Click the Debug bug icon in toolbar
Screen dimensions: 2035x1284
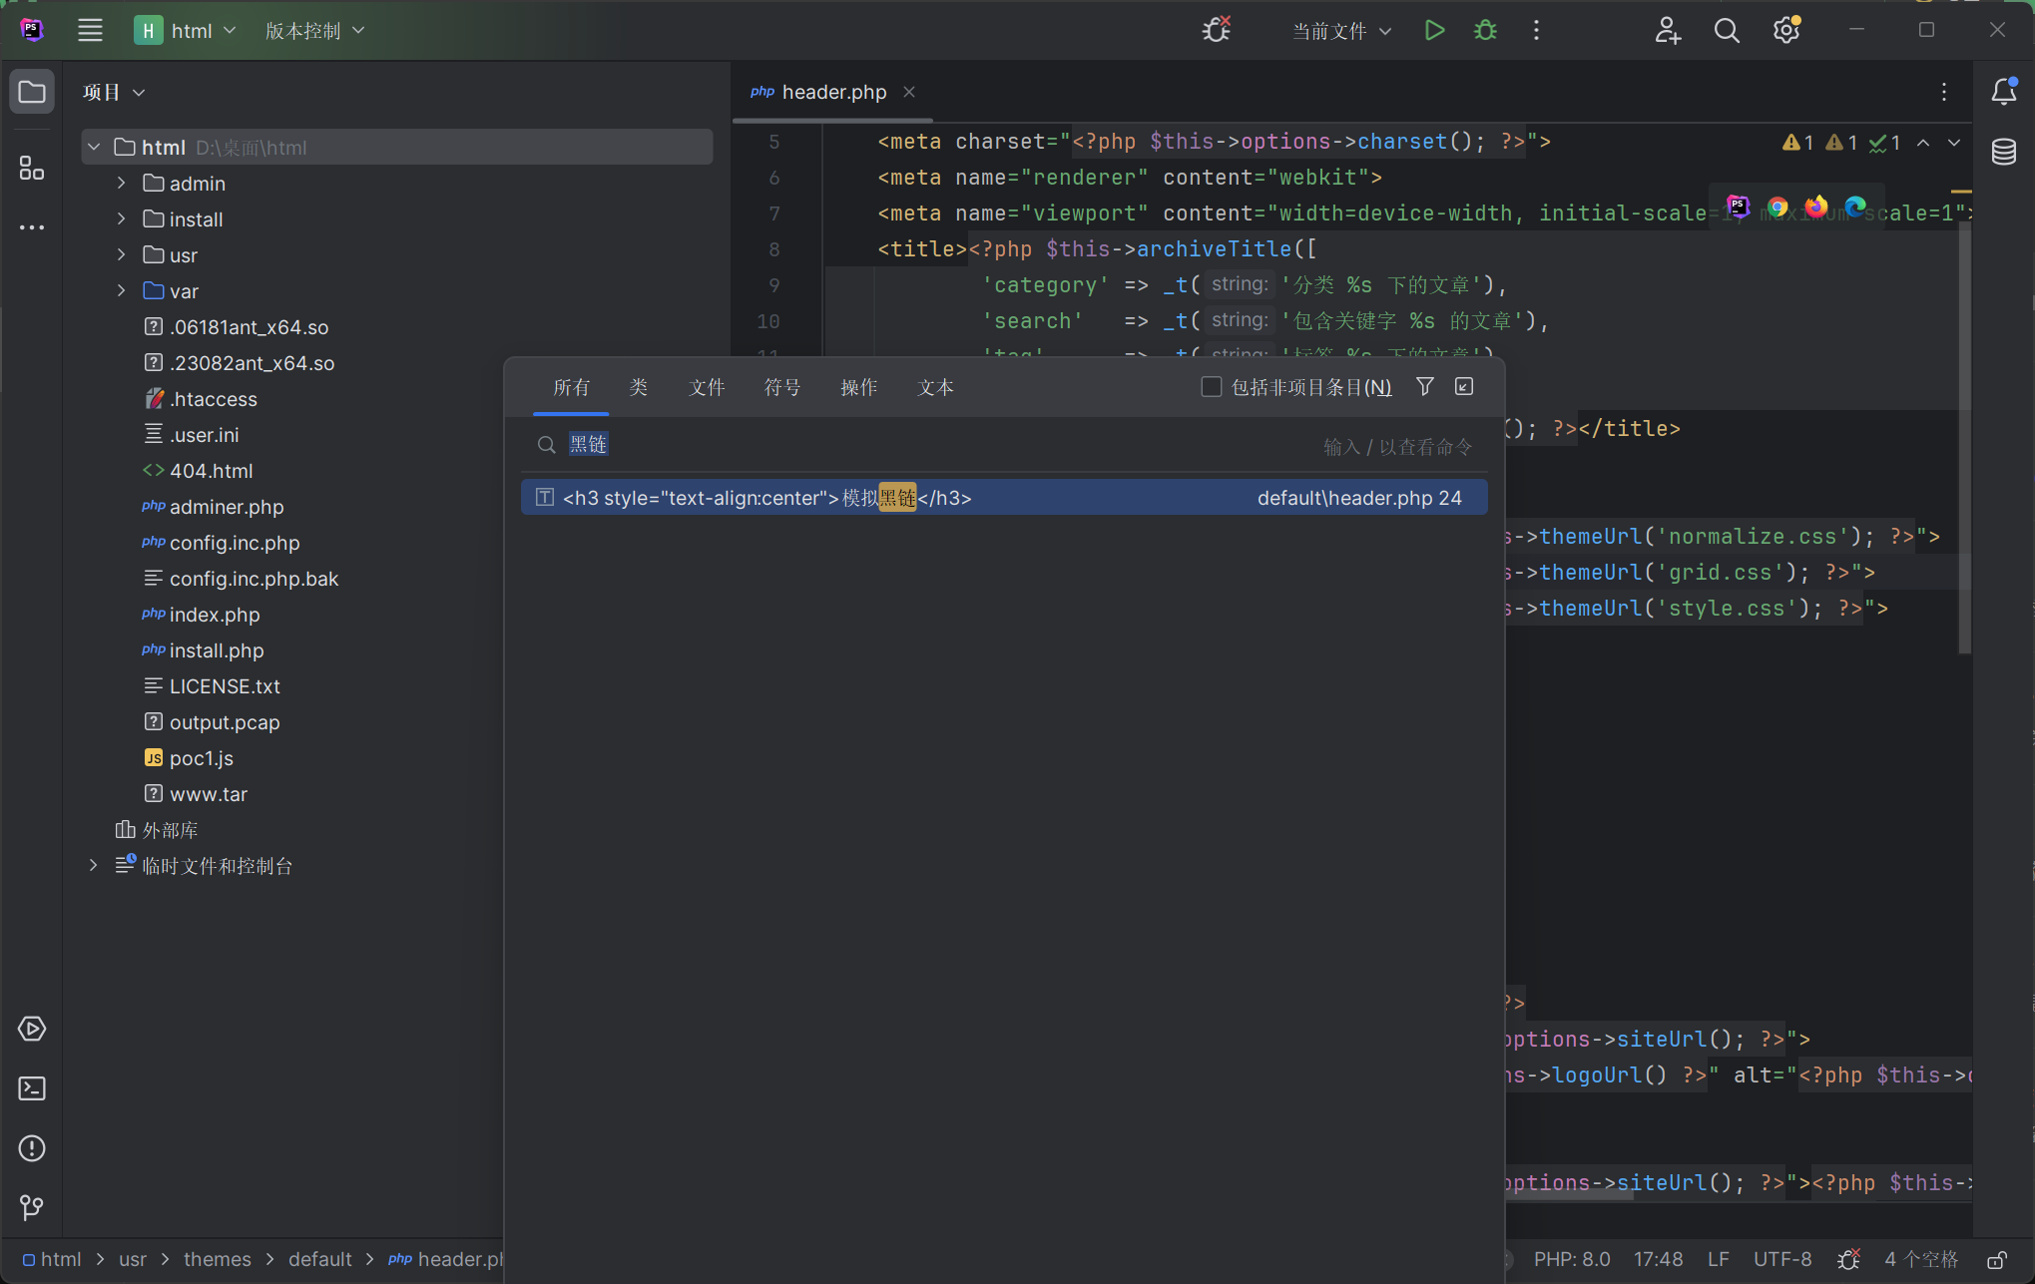point(1485,31)
